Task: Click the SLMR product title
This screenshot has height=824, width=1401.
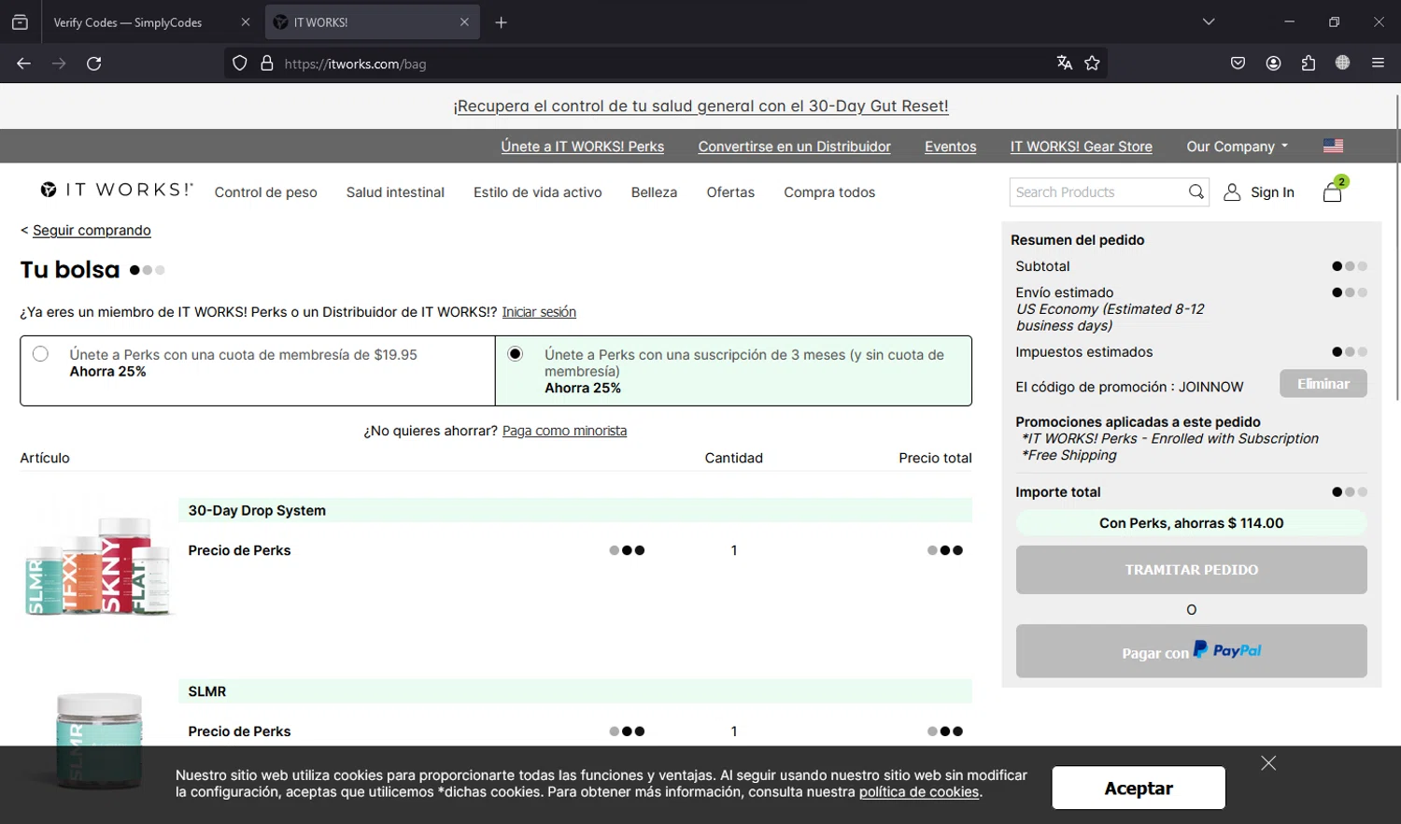Action: [207, 692]
